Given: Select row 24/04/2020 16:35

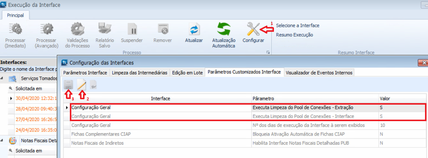Looking at the screenshot, I should click(x=36, y=130).
